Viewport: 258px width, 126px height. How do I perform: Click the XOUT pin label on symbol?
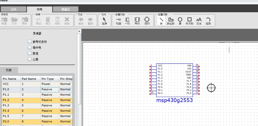(188, 72)
